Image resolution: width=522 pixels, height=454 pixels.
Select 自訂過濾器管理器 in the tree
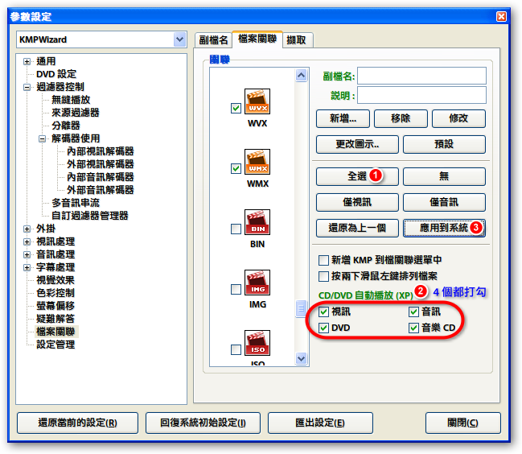tap(90, 216)
